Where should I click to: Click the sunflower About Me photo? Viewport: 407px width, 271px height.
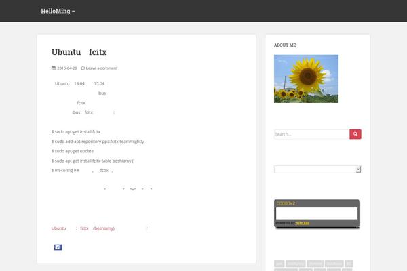coord(306,79)
